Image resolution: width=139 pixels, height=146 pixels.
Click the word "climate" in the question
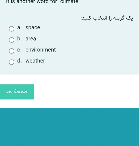pos(69,2)
